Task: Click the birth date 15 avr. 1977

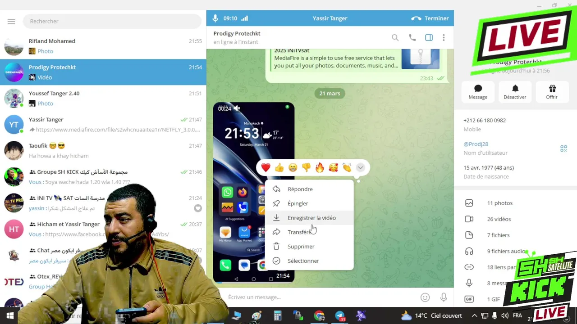Action: (489, 167)
